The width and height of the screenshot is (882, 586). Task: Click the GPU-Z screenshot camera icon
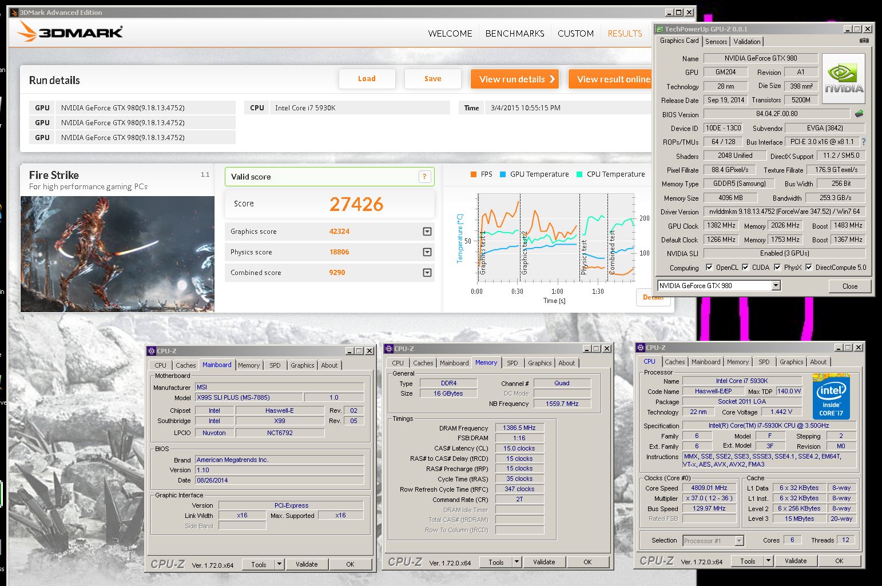click(x=864, y=41)
